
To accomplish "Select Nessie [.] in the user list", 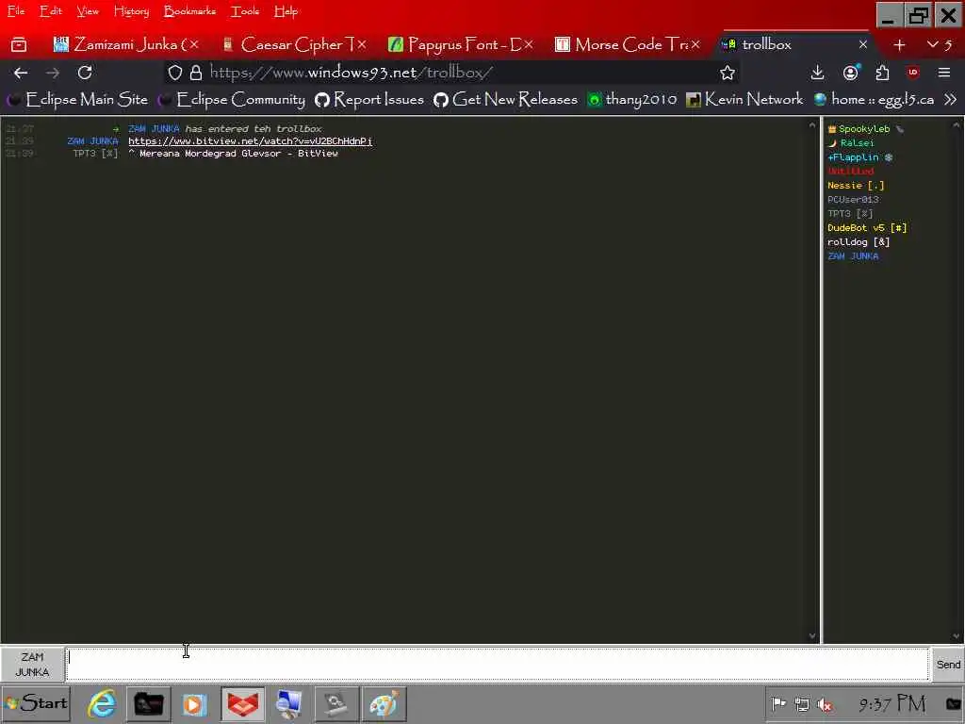I will point(856,186).
